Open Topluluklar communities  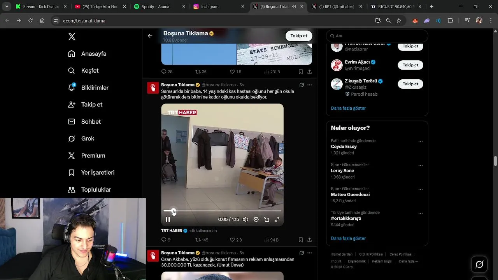click(89, 190)
